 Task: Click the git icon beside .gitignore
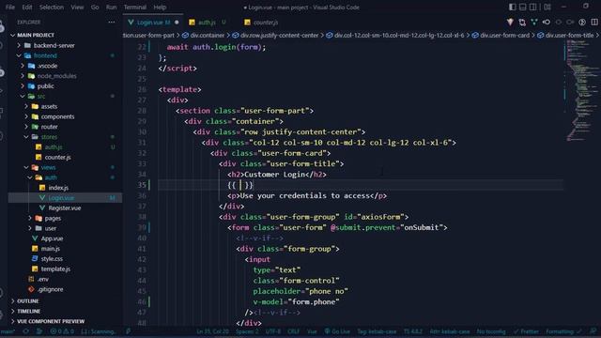pyautogui.click(x=31, y=289)
